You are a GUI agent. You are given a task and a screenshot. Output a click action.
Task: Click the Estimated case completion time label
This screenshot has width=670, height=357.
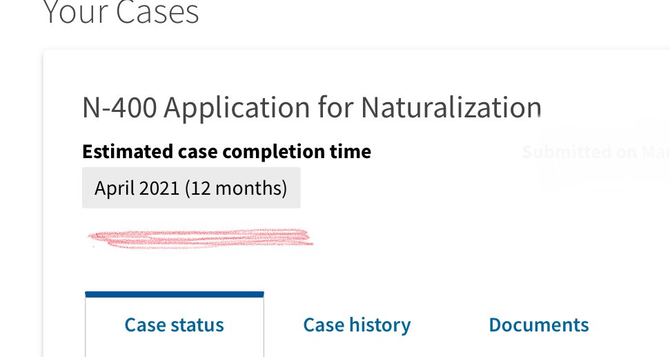coord(226,152)
